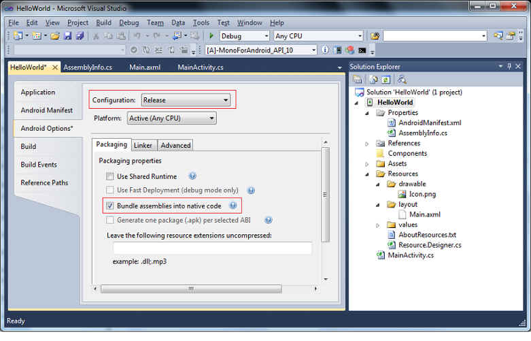Pin the Solution Explorer panel
Image resolution: width=531 pixels, height=341 pixels.
[509, 66]
